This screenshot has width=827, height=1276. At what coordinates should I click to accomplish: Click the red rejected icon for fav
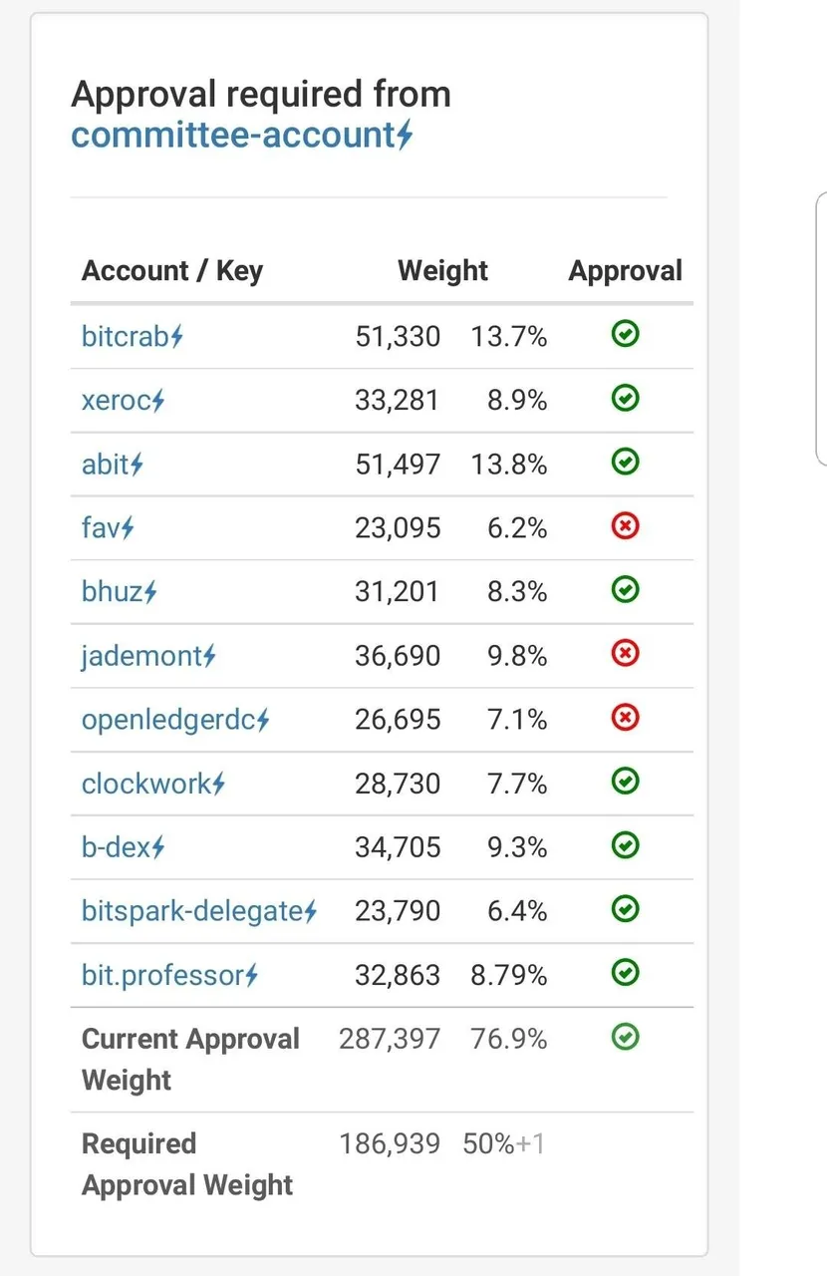(625, 526)
